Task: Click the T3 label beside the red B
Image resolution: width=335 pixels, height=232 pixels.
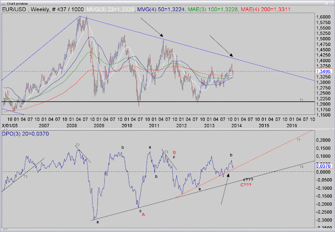Action: click(x=166, y=152)
